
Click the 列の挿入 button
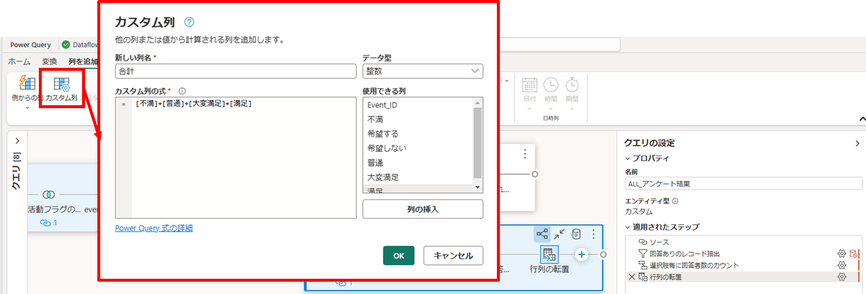[423, 209]
